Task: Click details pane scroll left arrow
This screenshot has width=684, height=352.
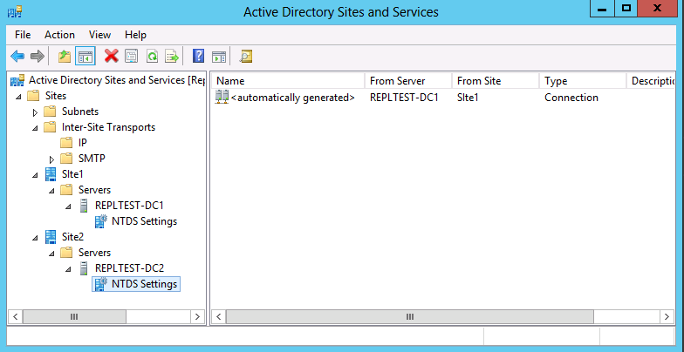Action: [218, 317]
